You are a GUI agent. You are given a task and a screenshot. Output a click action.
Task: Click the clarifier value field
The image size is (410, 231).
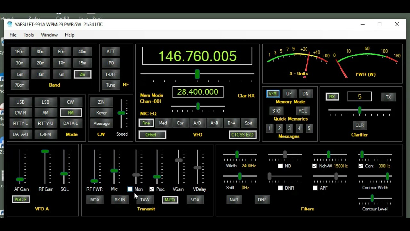tap(360, 97)
